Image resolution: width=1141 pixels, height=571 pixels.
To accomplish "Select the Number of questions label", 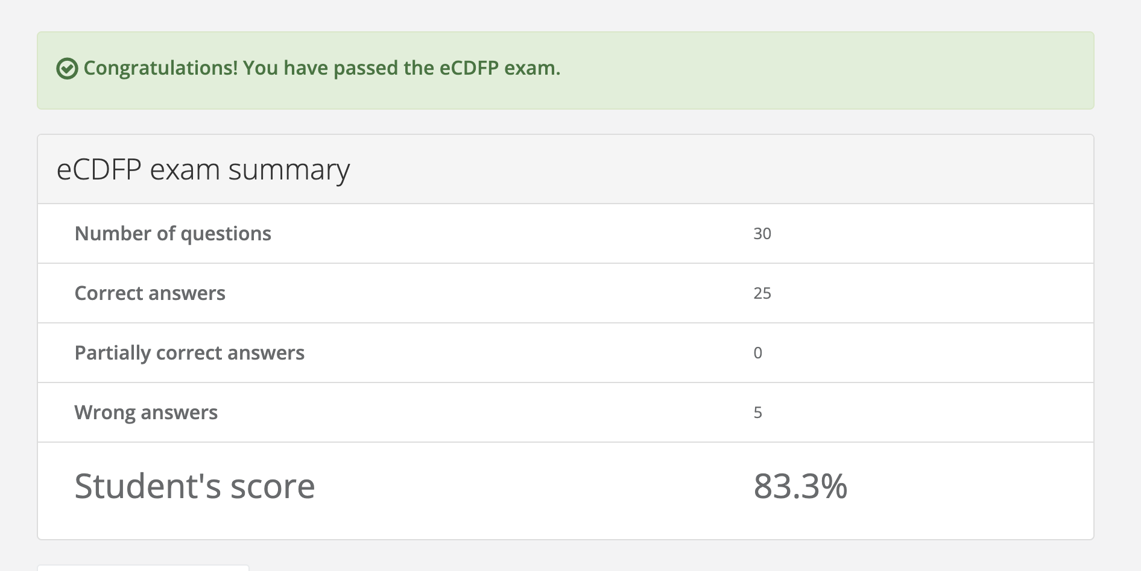I will pos(173,234).
